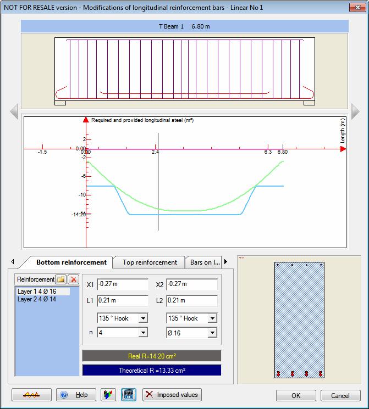The image size is (369, 409).
Task: Click the bending moment diagram button
Action: [x=31, y=395]
